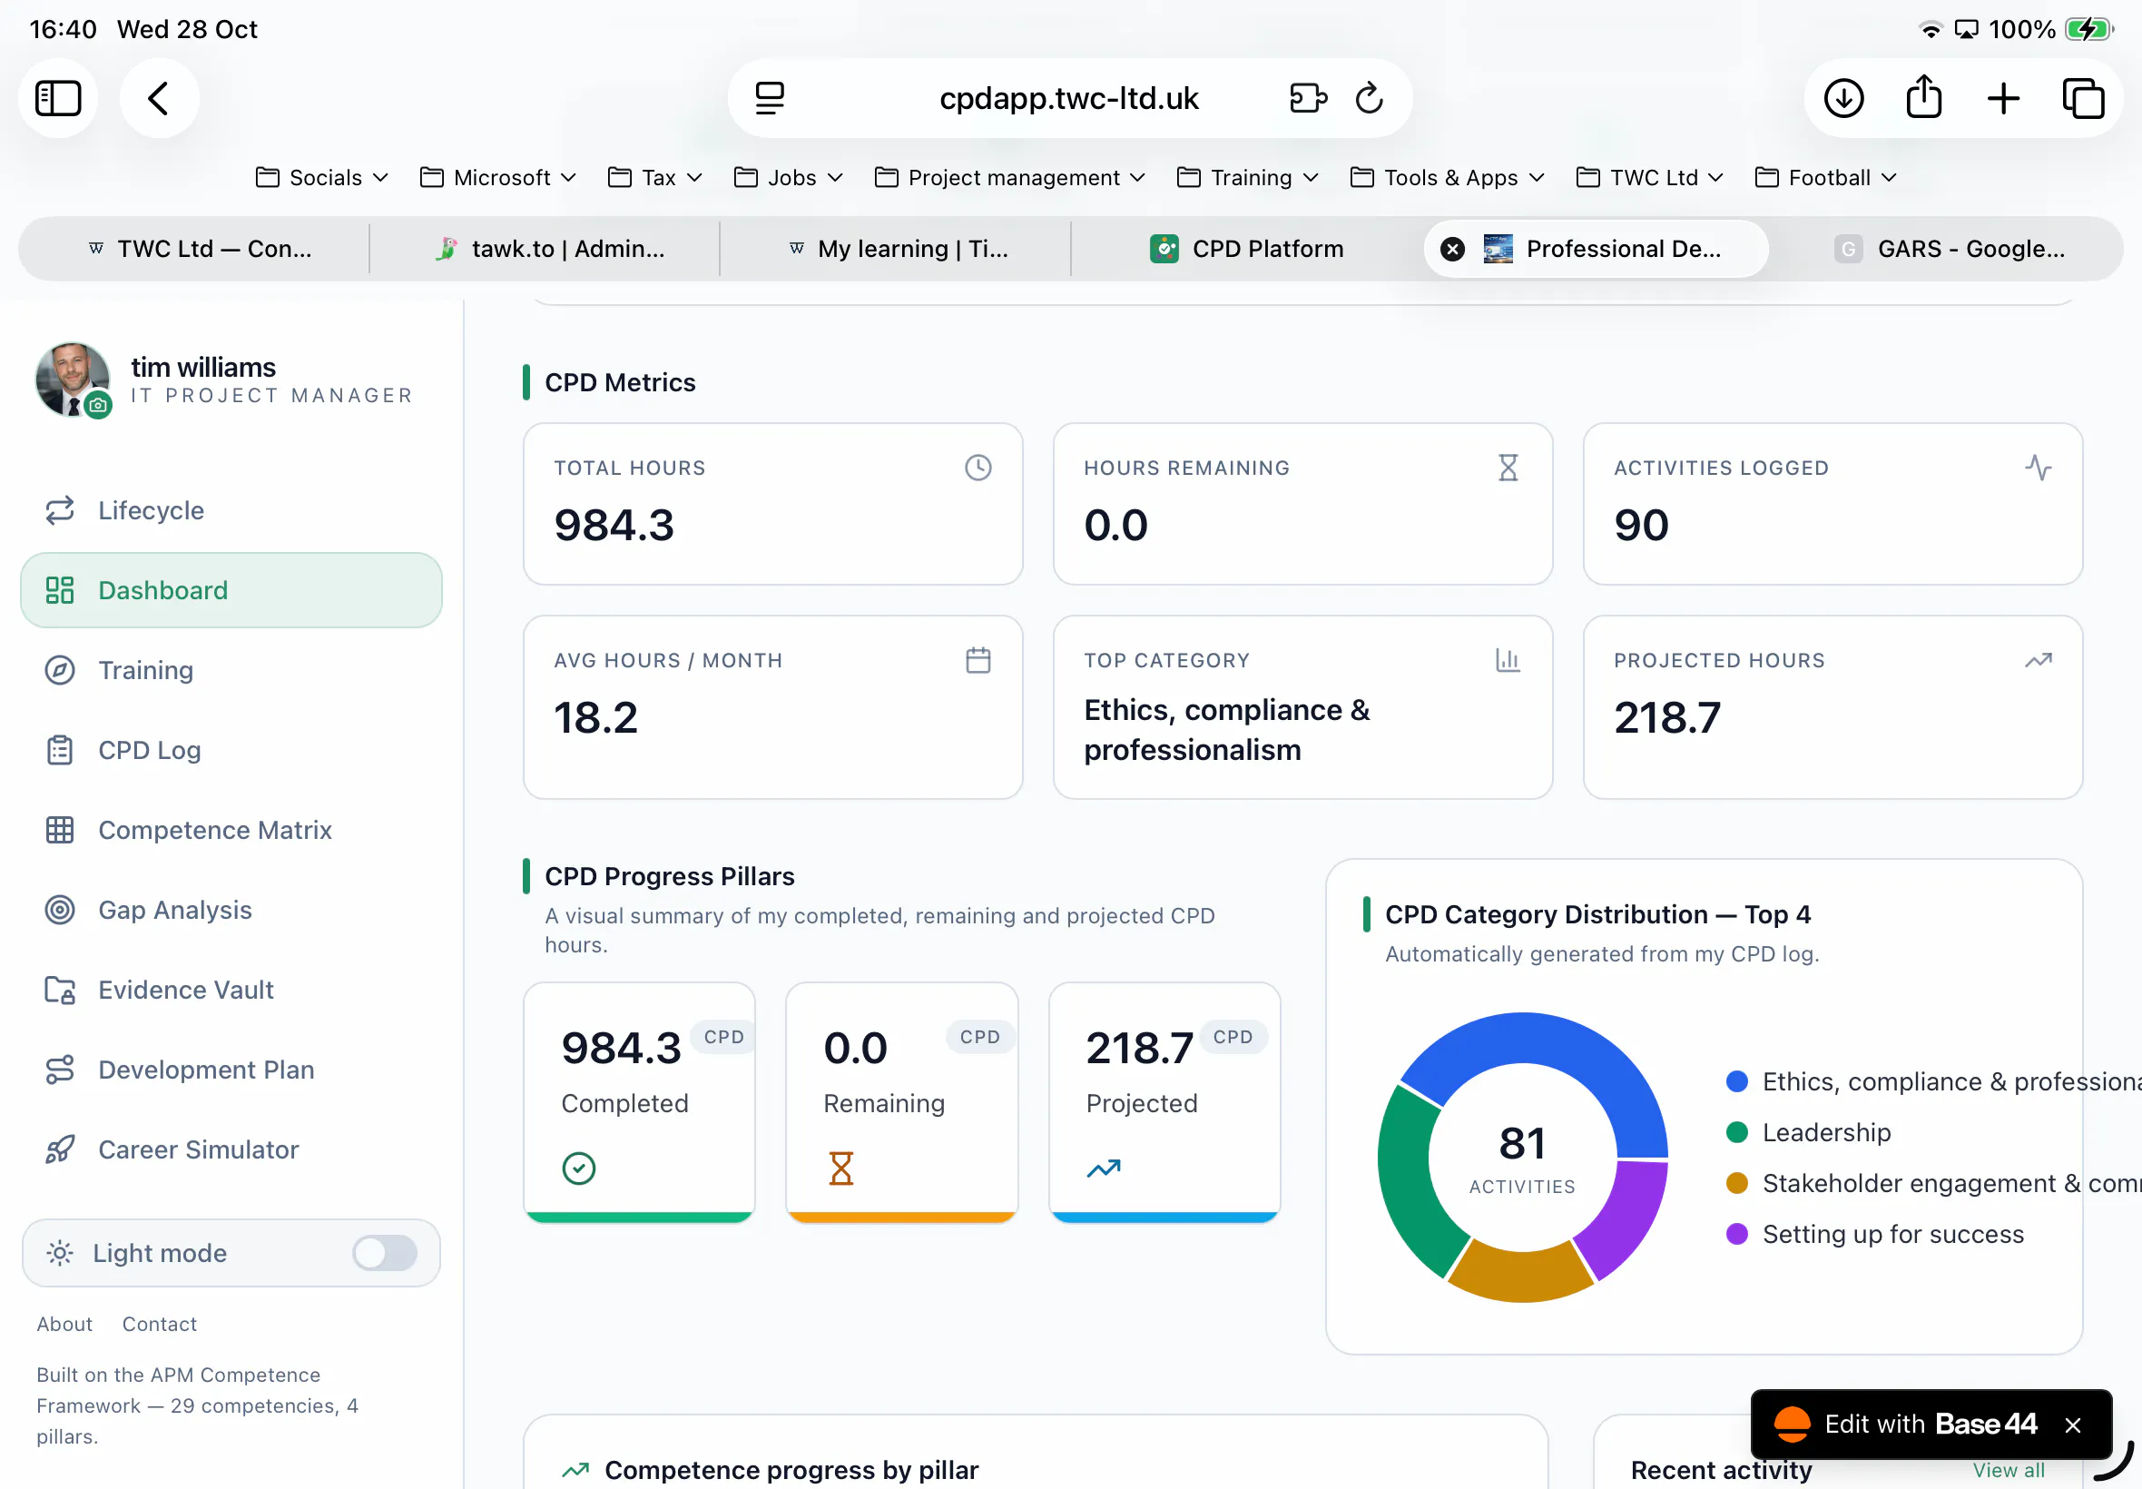Toggle the Safari sidebar icon
2142x1489 pixels.
click(58, 98)
